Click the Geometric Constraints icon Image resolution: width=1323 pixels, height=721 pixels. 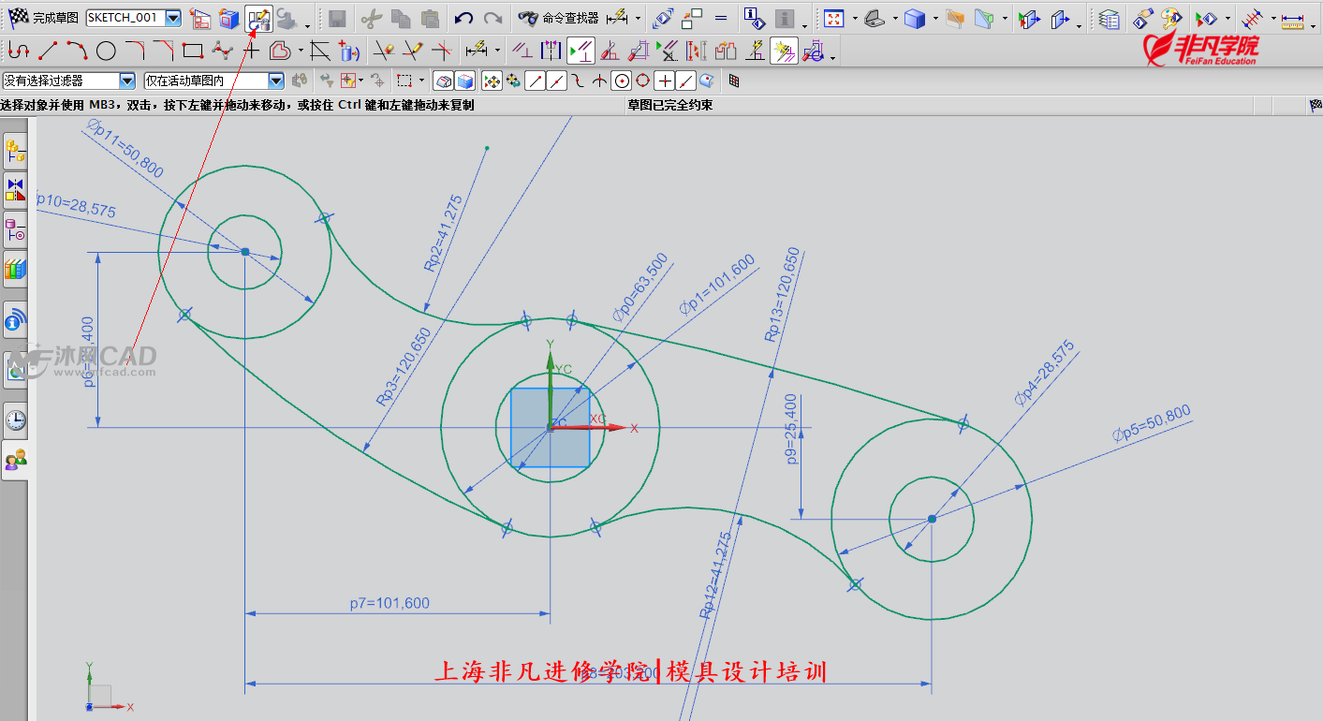(x=524, y=50)
